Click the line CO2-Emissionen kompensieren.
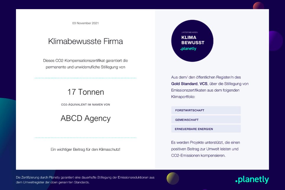The image size is (285, 190). [198, 155]
